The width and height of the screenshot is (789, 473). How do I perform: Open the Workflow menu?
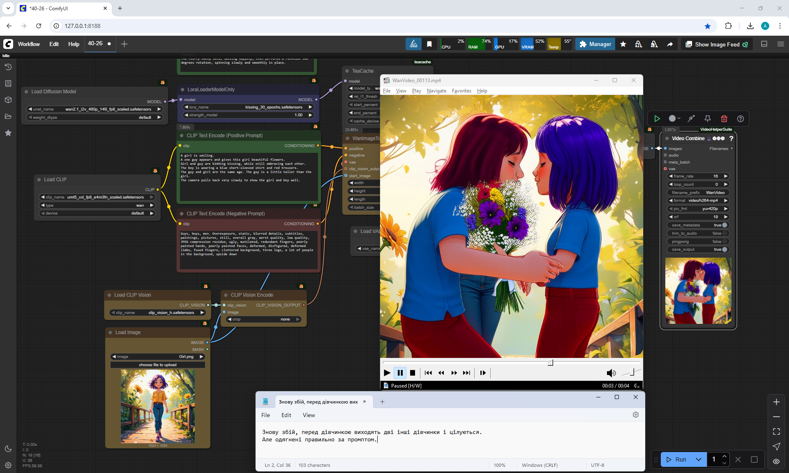[29, 44]
